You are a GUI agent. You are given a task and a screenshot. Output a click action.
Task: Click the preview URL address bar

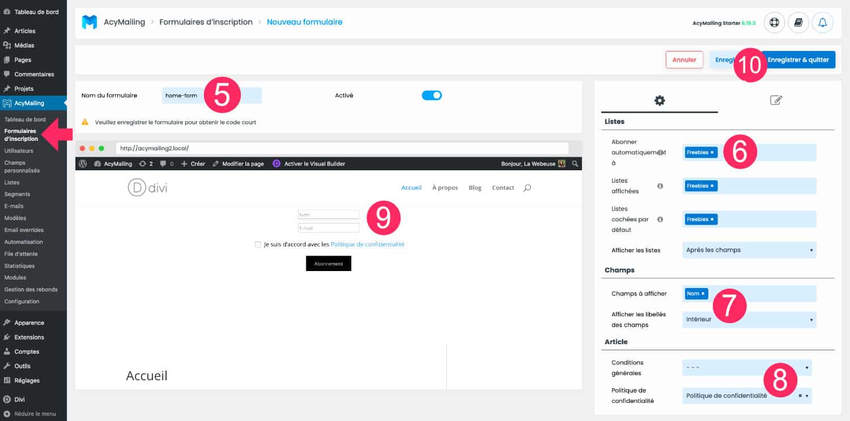pyautogui.click(x=342, y=148)
